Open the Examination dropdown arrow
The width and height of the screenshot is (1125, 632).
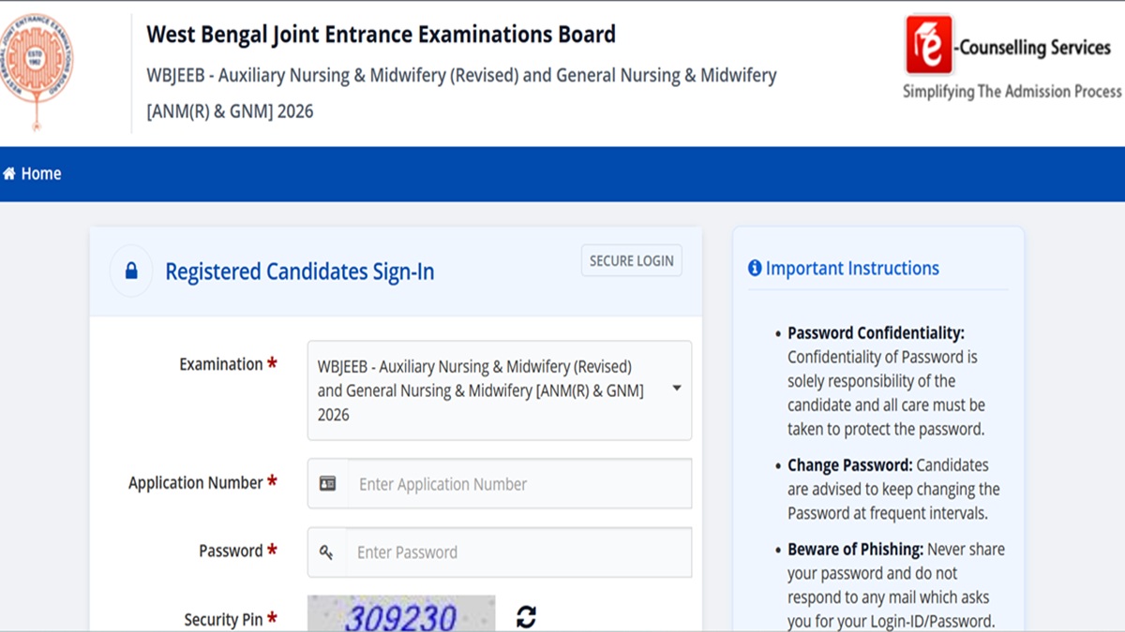click(x=677, y=389)
